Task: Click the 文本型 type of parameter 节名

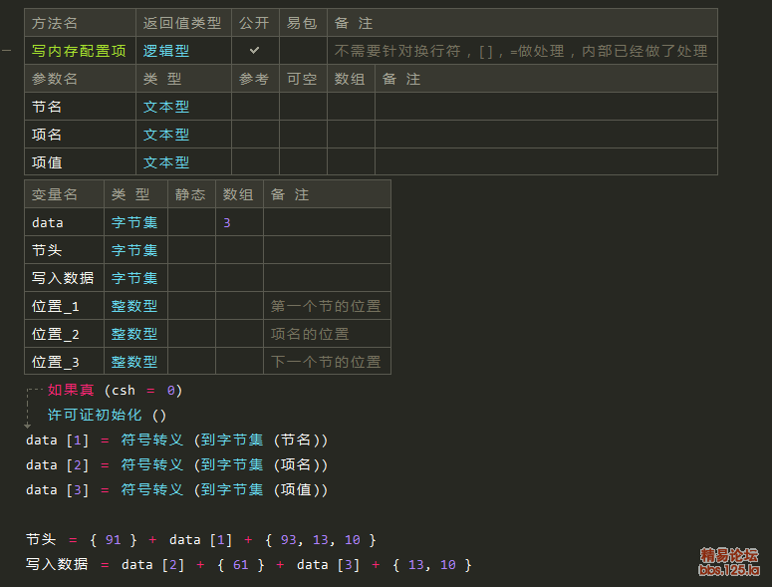Action: tap(166, 107)
